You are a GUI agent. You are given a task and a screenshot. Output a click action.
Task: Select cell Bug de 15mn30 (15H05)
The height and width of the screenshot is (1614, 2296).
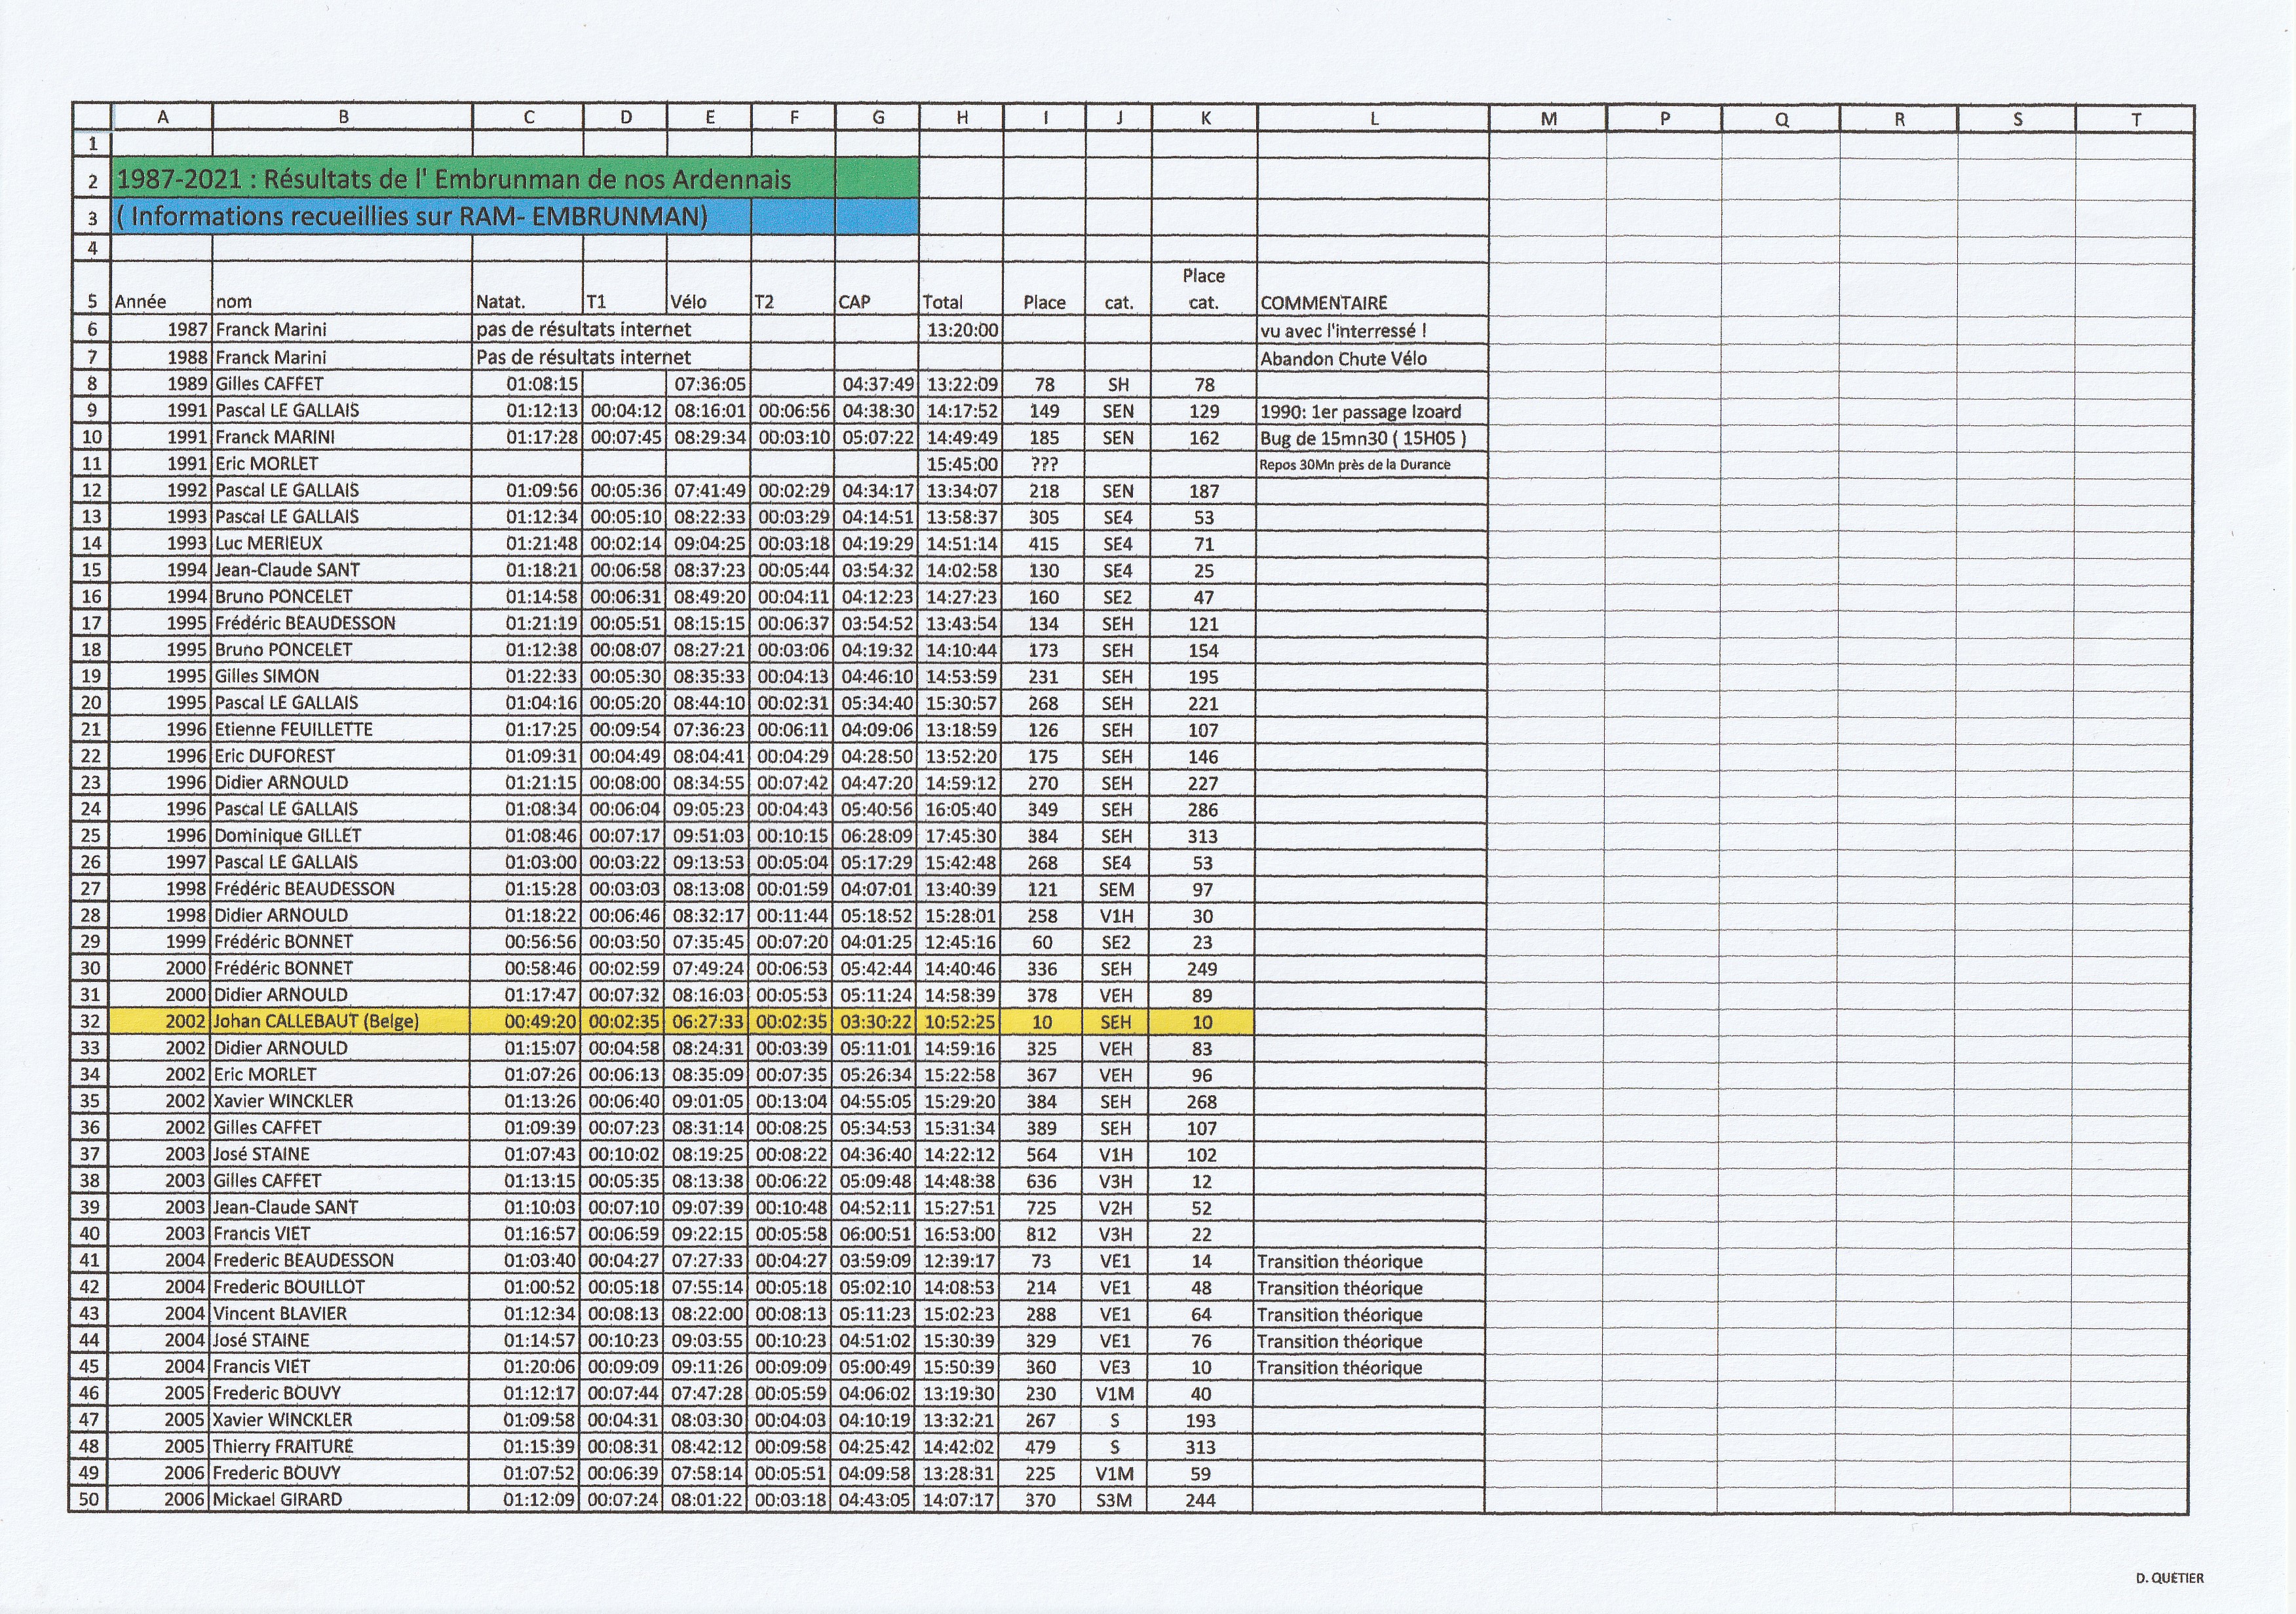point(1362,438)
